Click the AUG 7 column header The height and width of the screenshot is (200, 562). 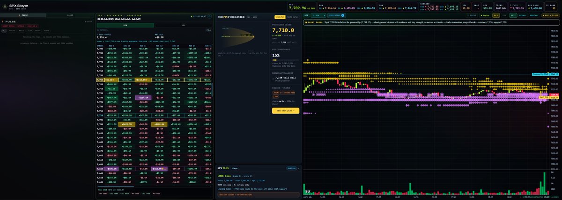(111, 46)
